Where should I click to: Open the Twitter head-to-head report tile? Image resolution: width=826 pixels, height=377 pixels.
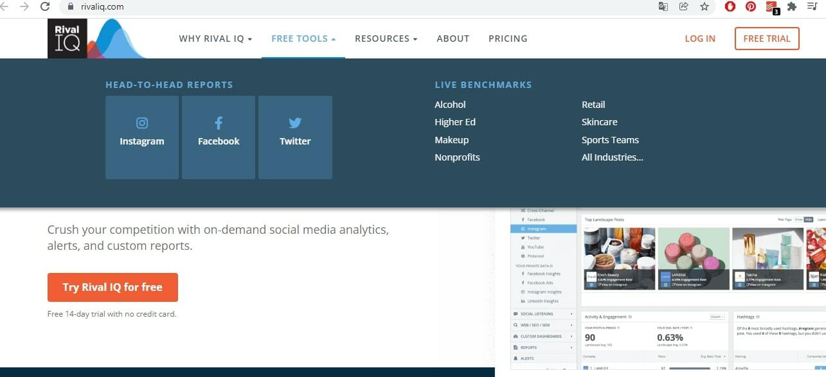pos(295,137)
